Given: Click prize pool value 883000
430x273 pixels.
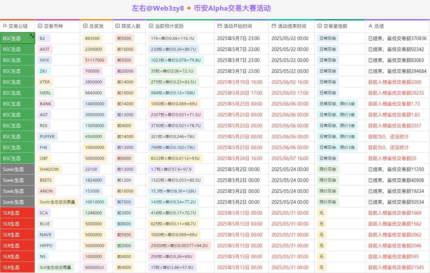Looking at the screenshot, I should point(92,38).
